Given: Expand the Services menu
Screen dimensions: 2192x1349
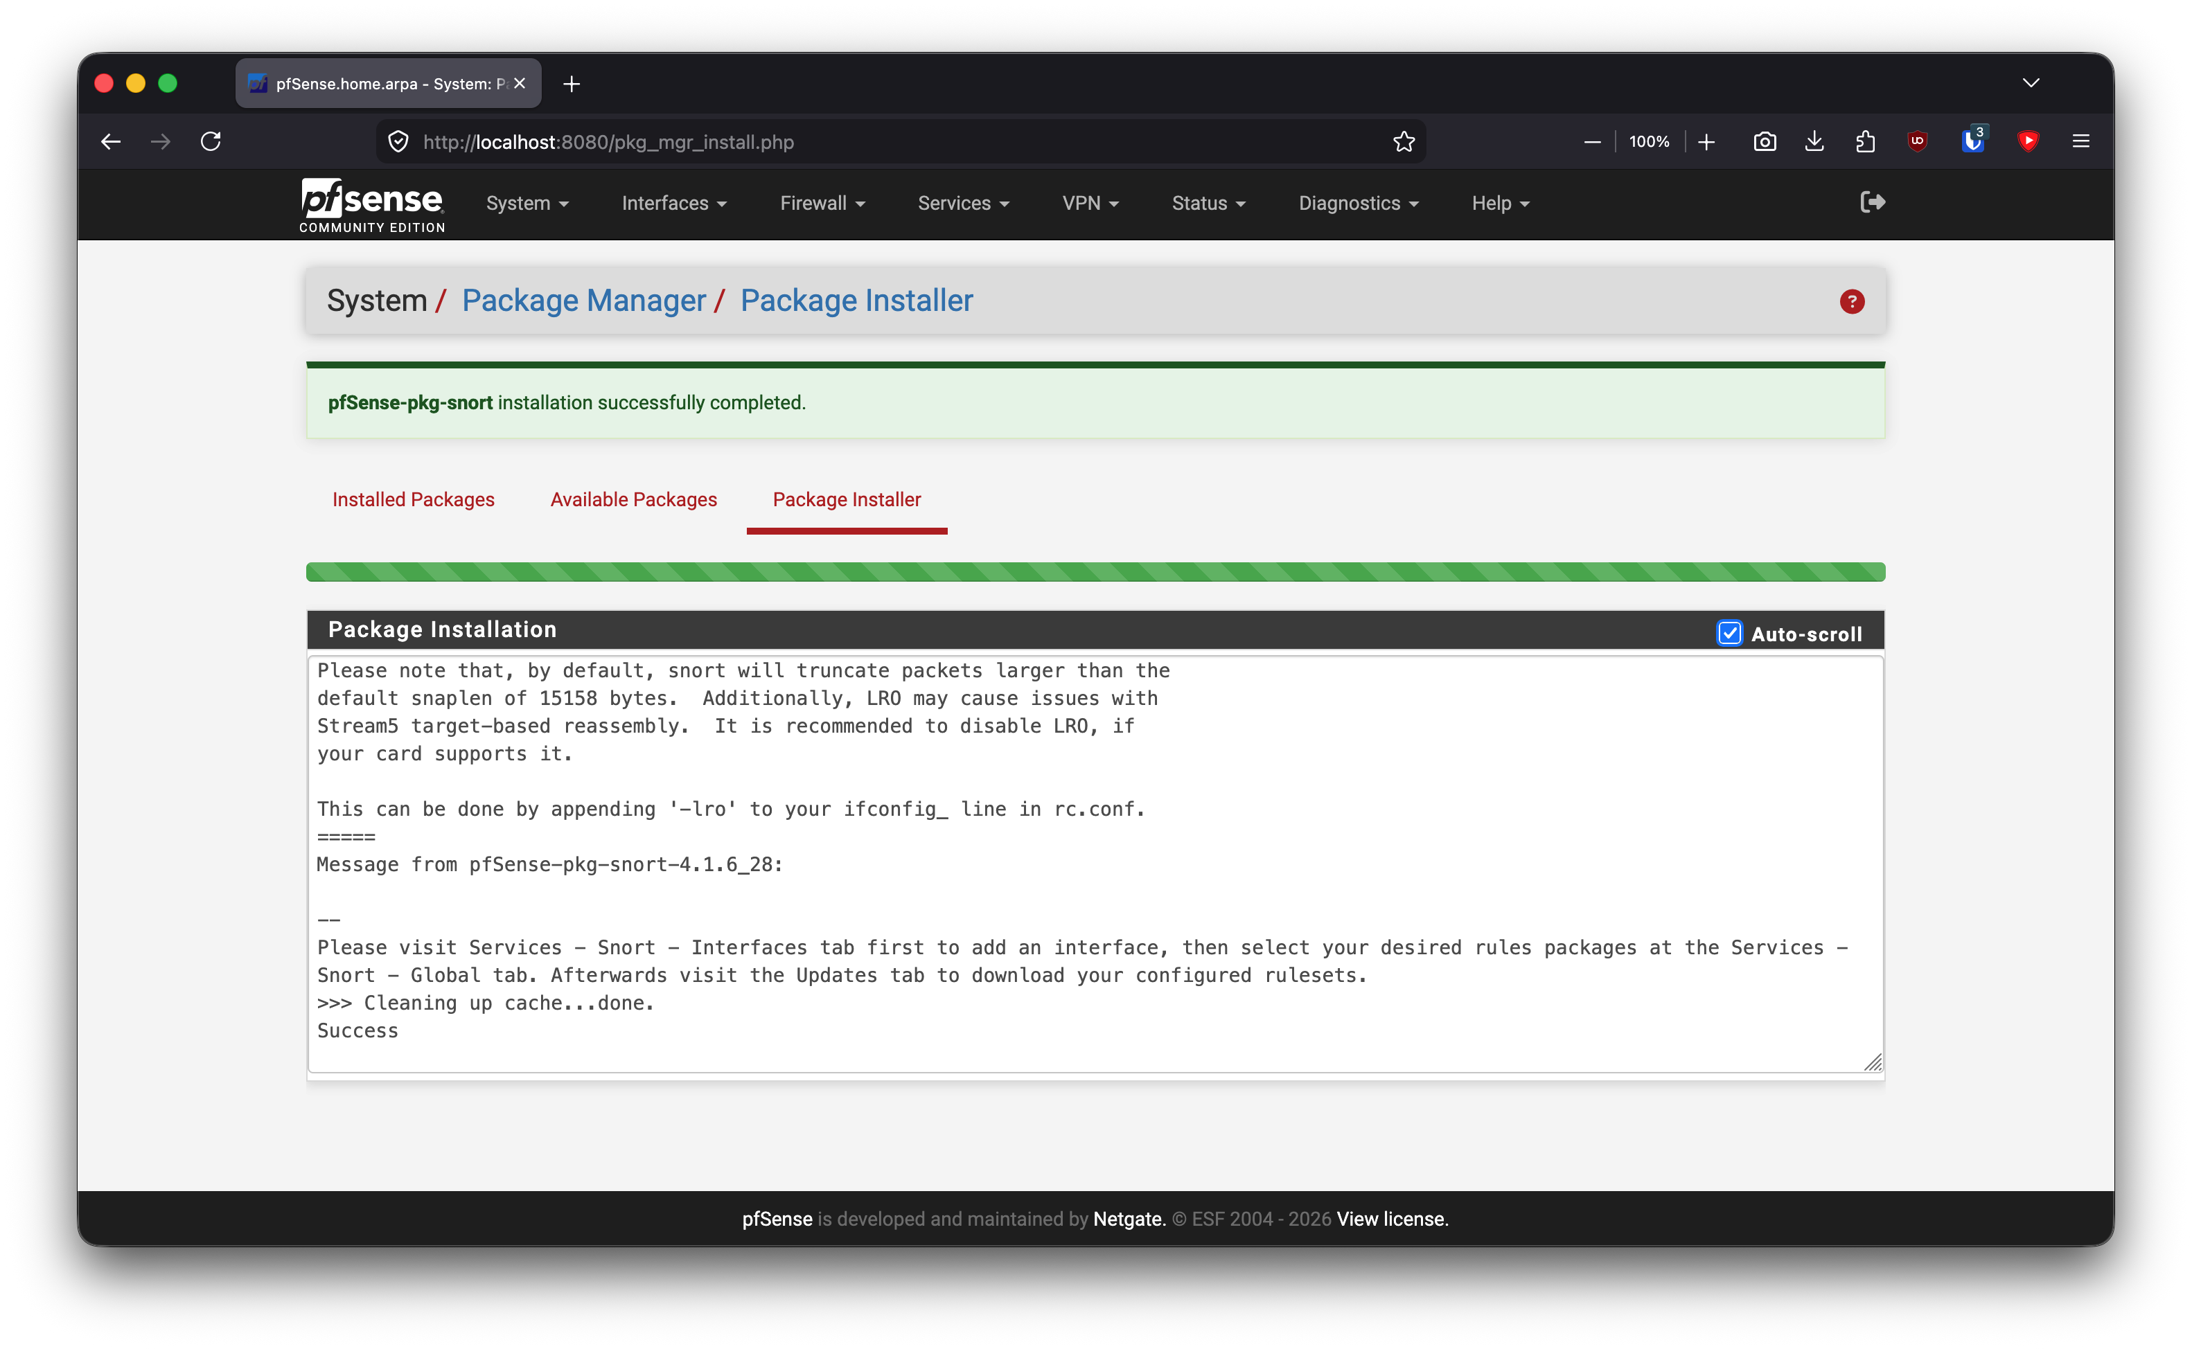Looking at the screenshot, I should [x=963, y=204].
